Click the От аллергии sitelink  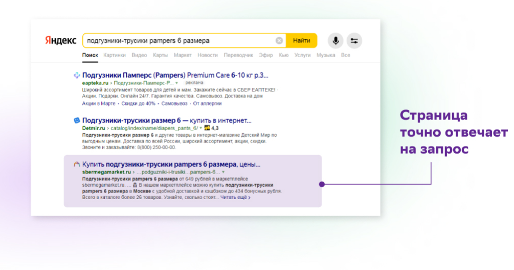207,104
